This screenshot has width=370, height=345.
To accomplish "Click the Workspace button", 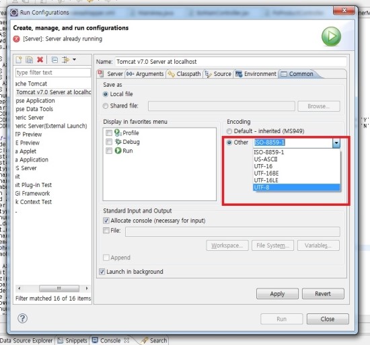I will [x=227, y=245].
